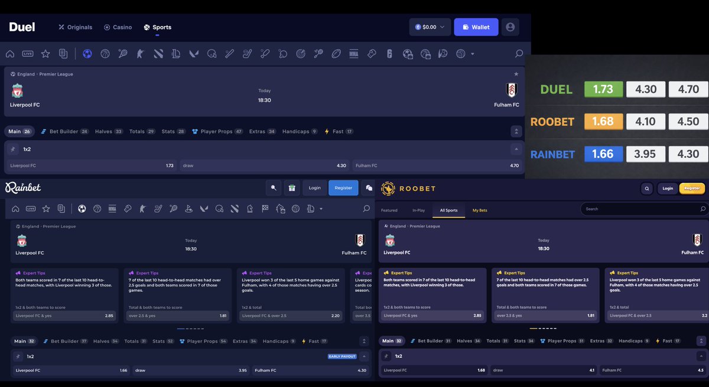Click the Rainbet logo
Image resolution: width=709 pixels, height=387 pixels.
tap(23, 188)
